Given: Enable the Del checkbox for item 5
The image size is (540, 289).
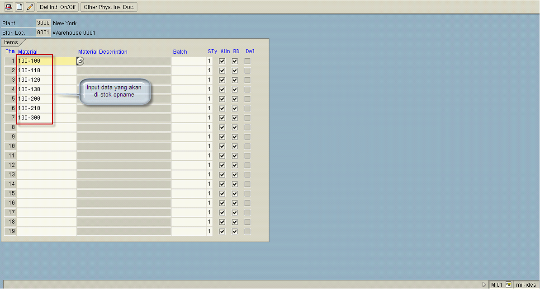Looking at the screenshot, I should pos(247,99).
